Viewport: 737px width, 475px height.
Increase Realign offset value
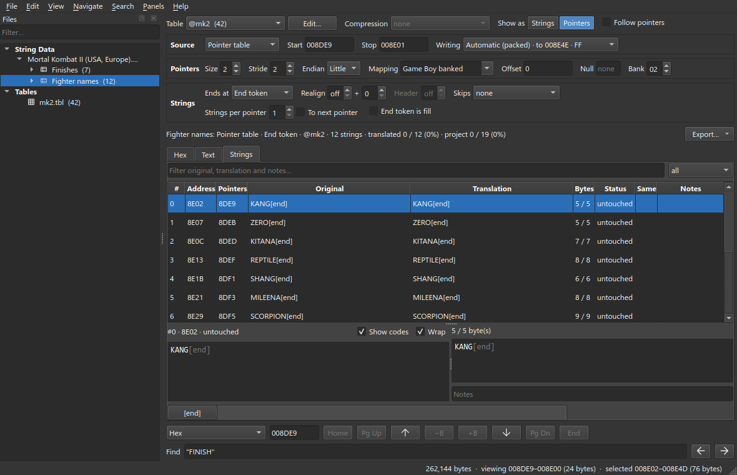382,90
